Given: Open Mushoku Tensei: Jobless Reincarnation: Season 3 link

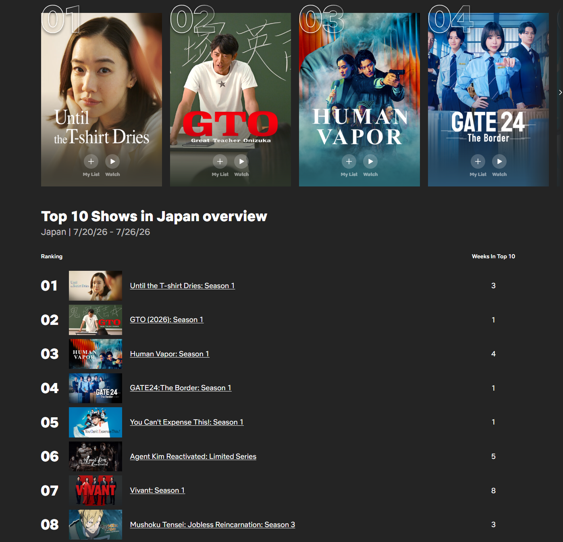Looking at the screenshot, I should coord(212,525).
